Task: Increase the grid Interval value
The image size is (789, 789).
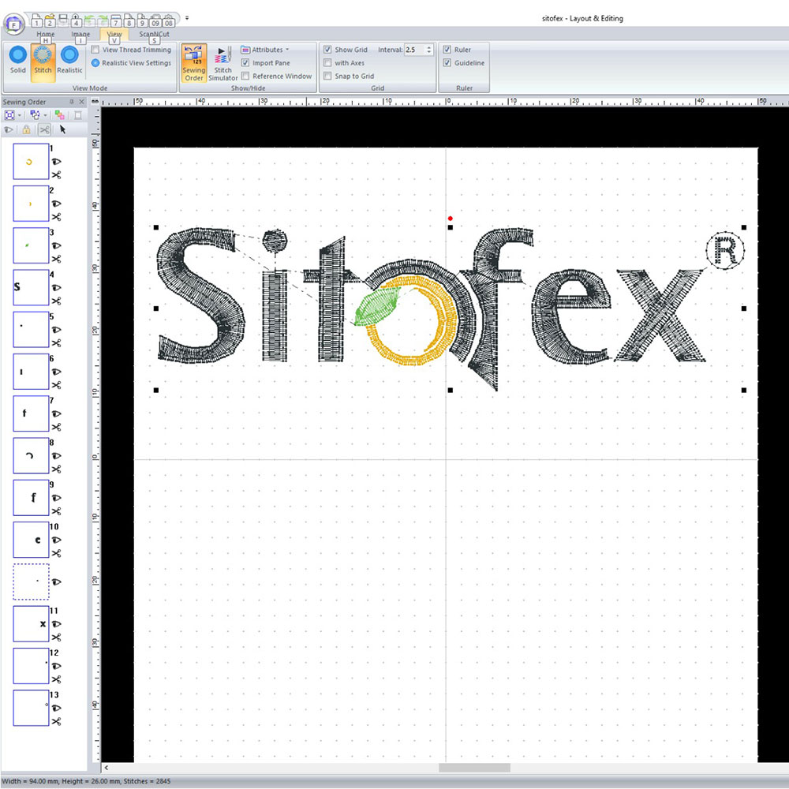Action: coord(429,47)
